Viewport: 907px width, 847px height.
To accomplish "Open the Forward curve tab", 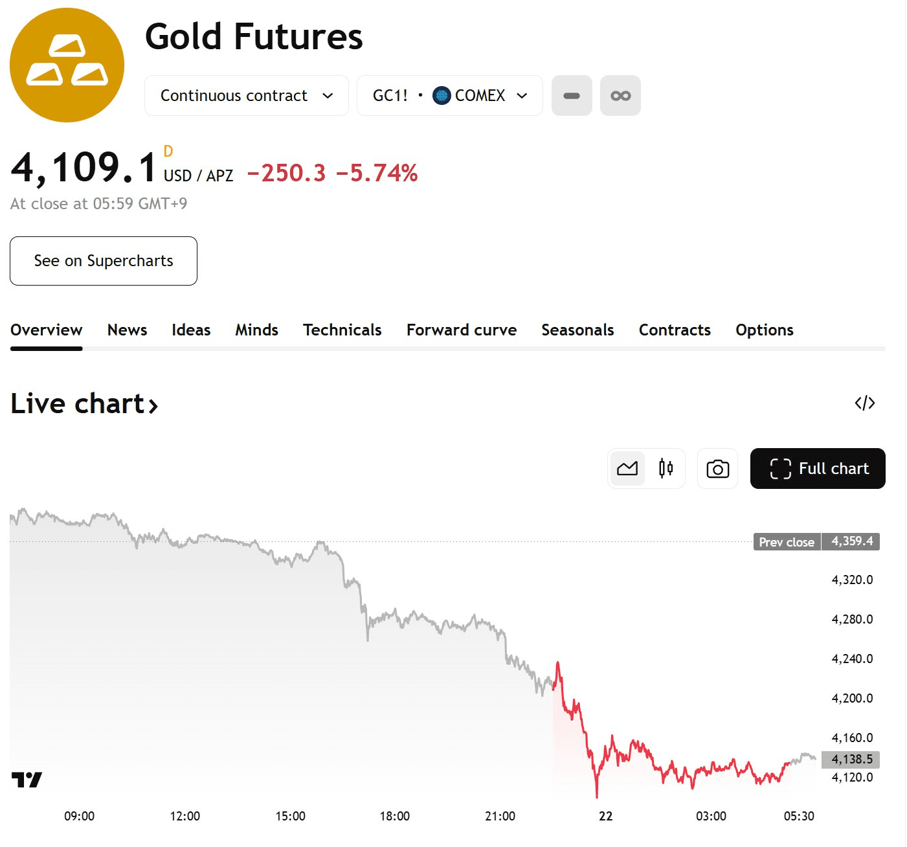I will tap(461, 330).
